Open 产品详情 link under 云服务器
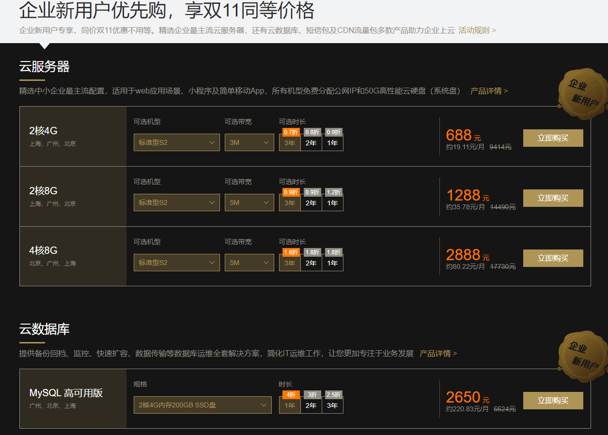Viewport: 608px width, 435px height. point(489,91)
